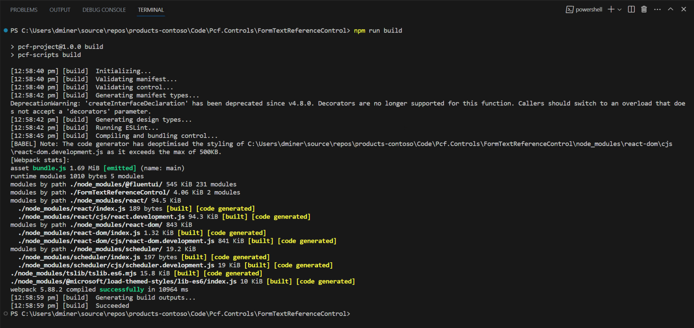Close the terminal panel with the X icon
Image resolution: width=694 pixels, height=328 pixels.
pos(684,9)
